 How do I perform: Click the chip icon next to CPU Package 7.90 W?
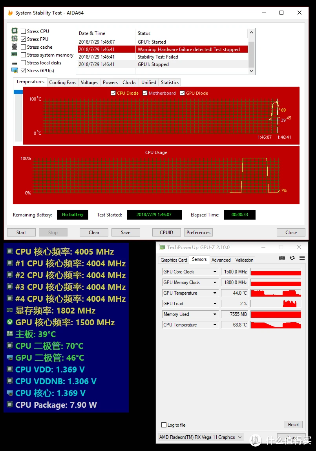click(x=10, y=404)
